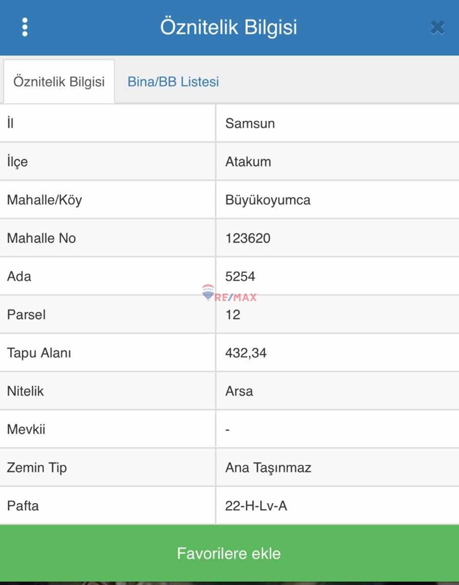Click the Atakum district value
The height and width of the screenshot is (585, 459).
(x=248, y=162)
